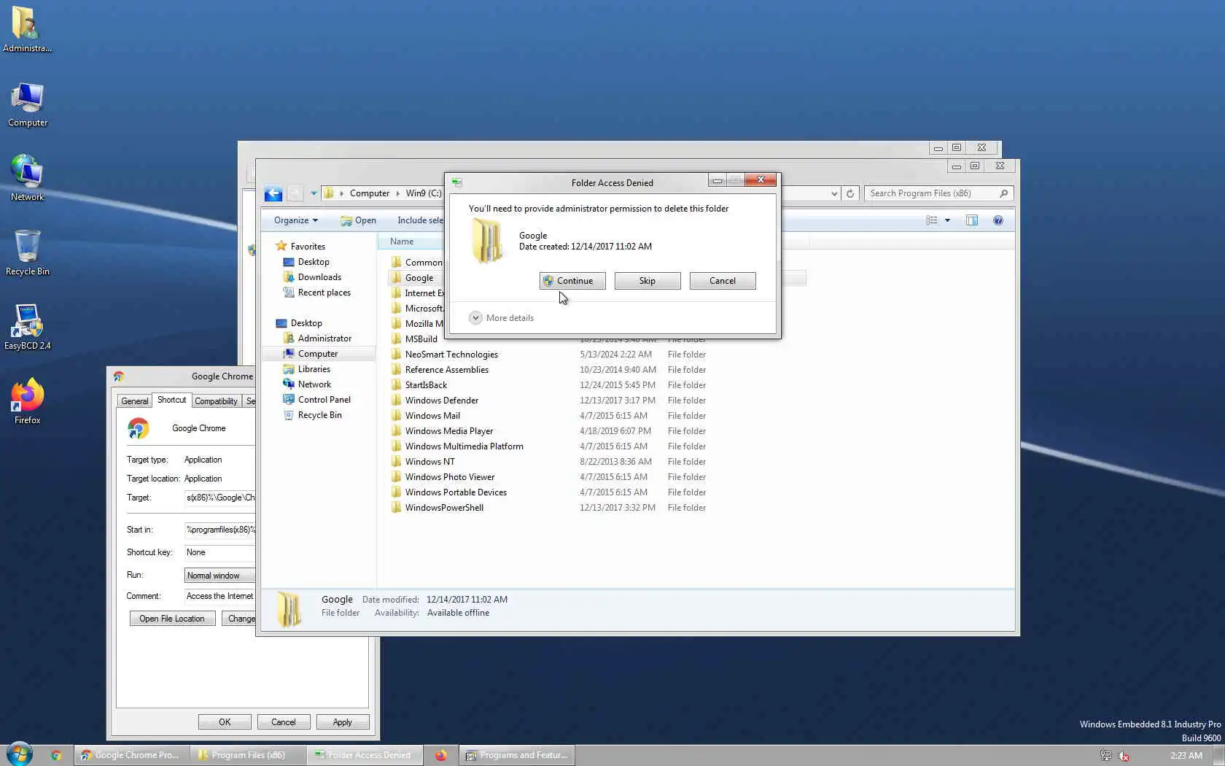Click Open File Location in Chrome Properties
The width and height of the screenshot is (1225, 766).
pyautogui.click(x=172, y=619)
